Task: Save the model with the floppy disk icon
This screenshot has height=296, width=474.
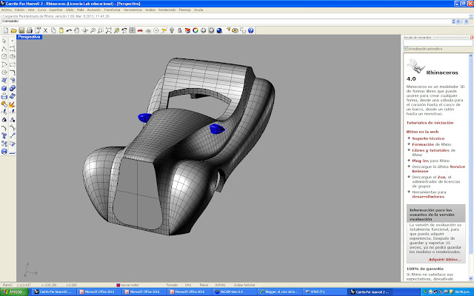Action: [21, 30]
